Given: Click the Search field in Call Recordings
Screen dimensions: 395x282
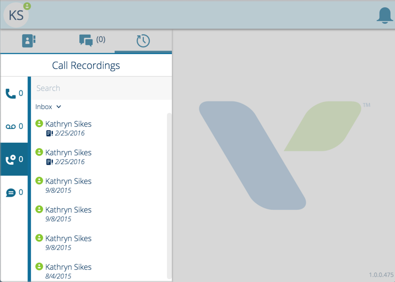Looking at the screenshot, I should click(101, 88).
